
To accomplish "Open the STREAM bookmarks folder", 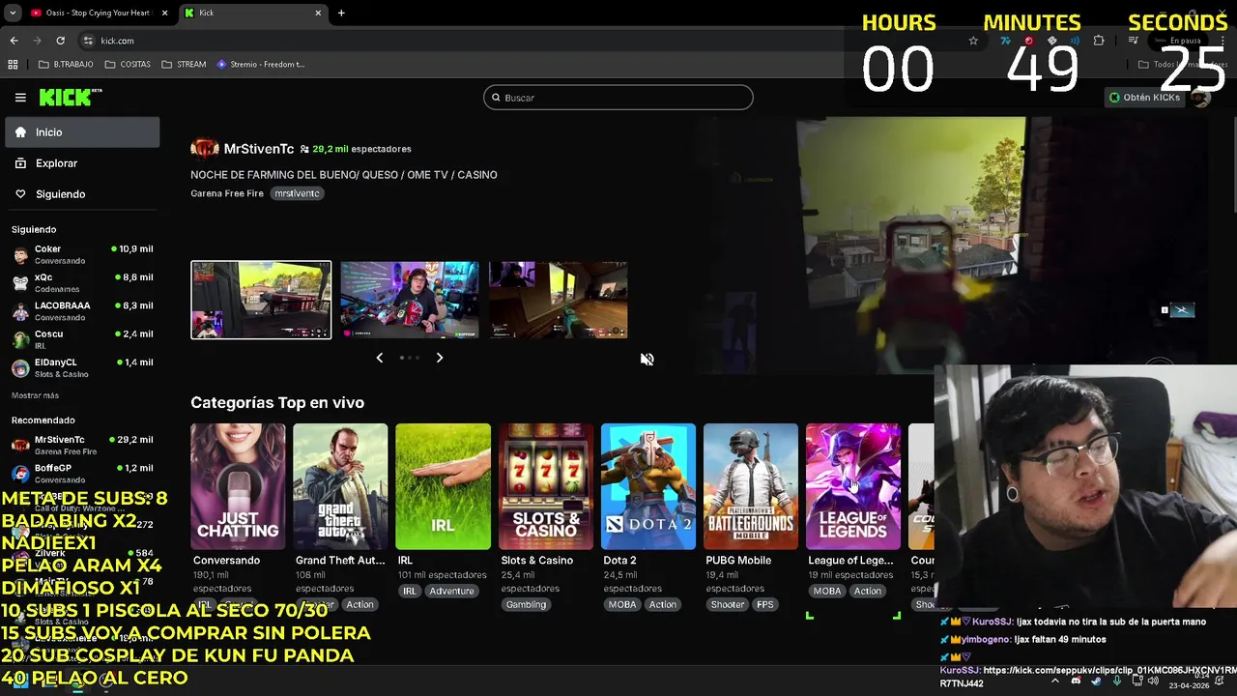I will 184,64.
